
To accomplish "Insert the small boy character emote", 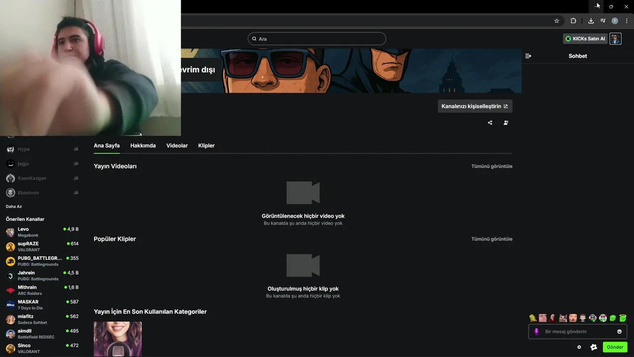I will click(x=583, y=318).
